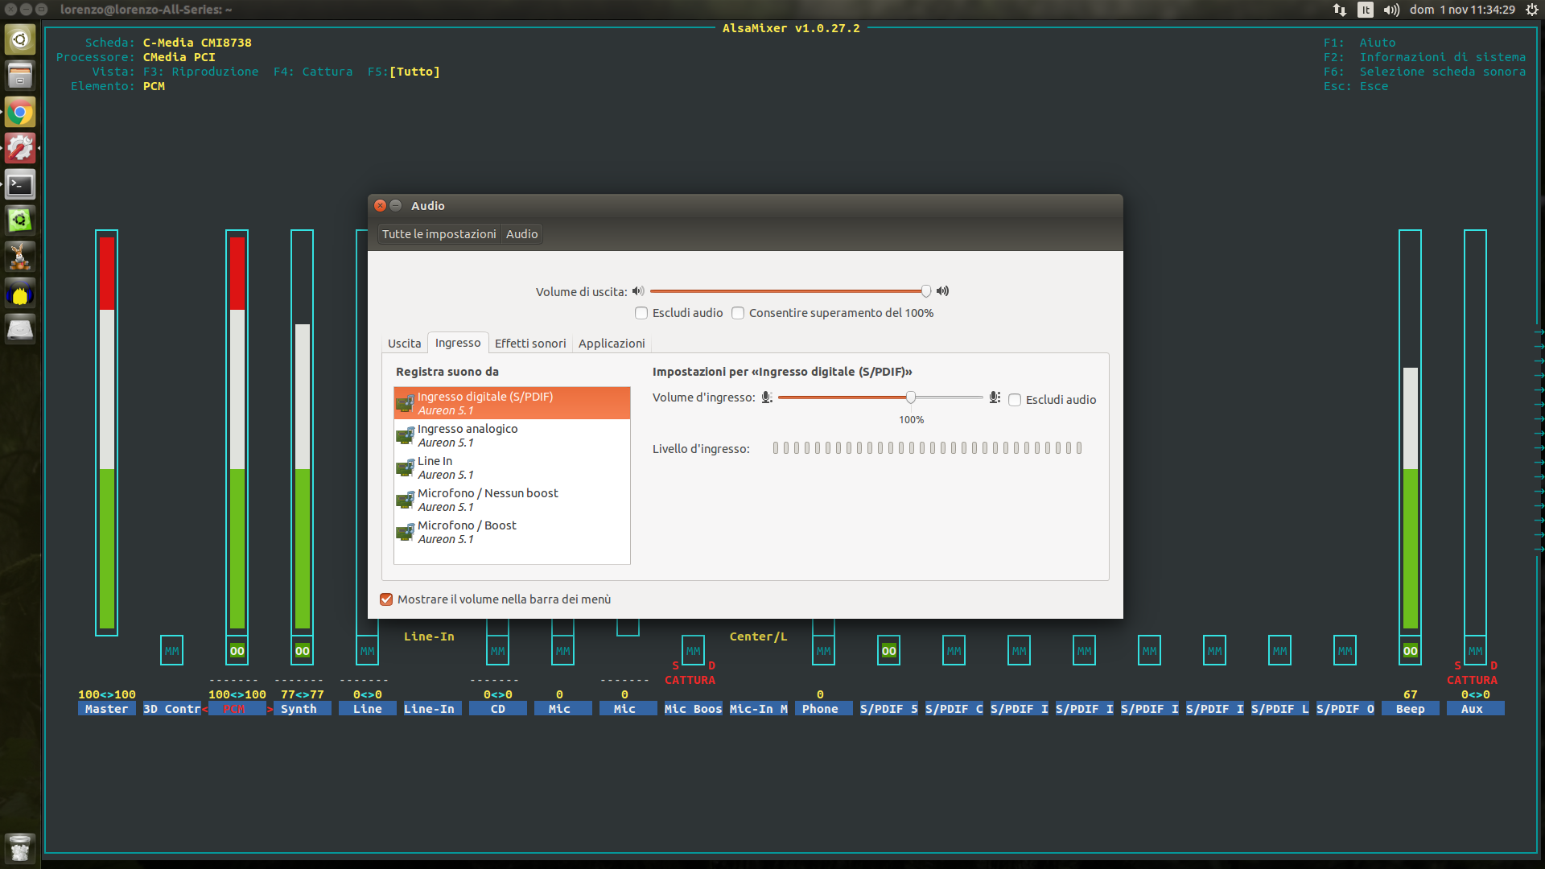1545x869 pixels.
Task: Switch to the Uscita tab
Action: (x=404, y=344)
